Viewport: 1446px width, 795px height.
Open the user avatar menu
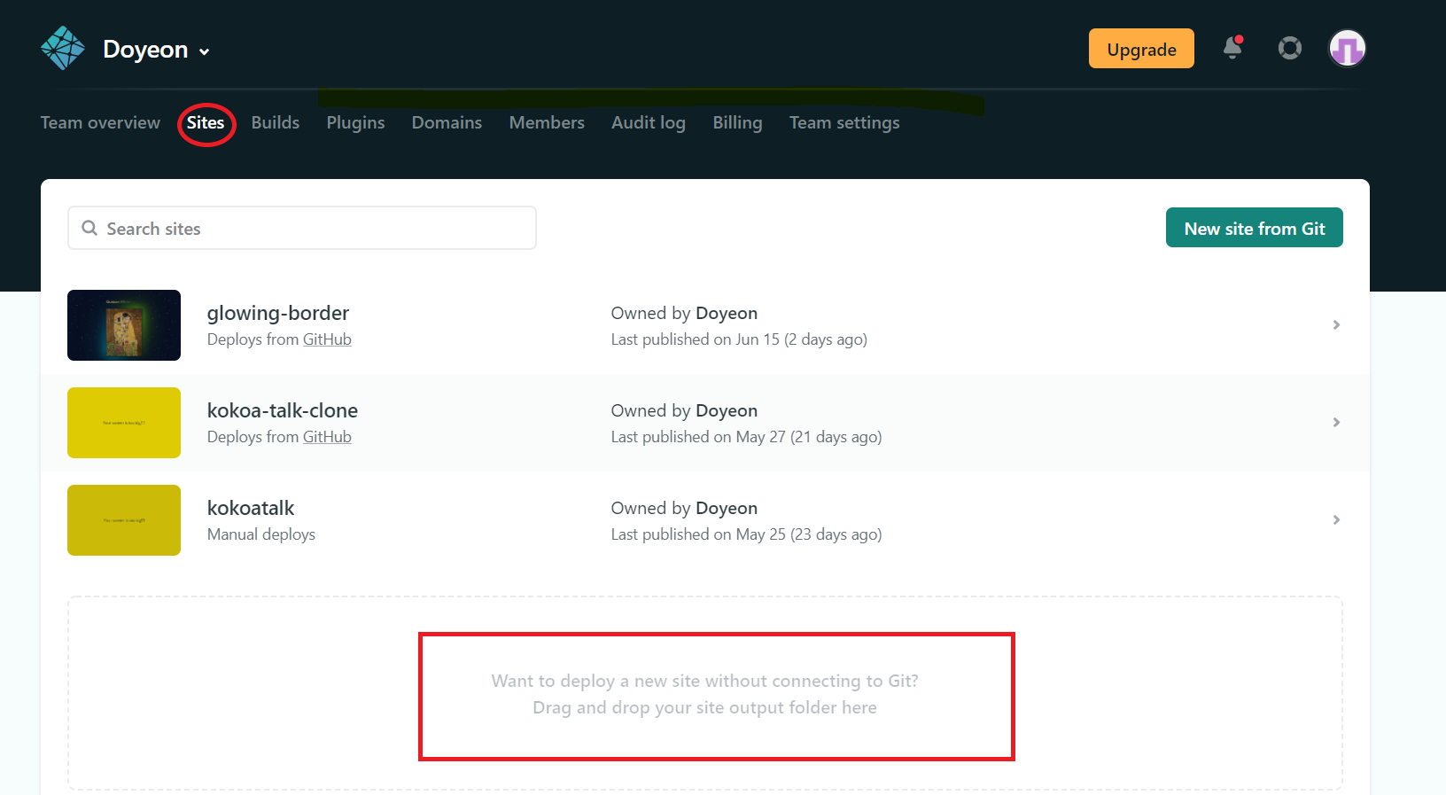1348,48
